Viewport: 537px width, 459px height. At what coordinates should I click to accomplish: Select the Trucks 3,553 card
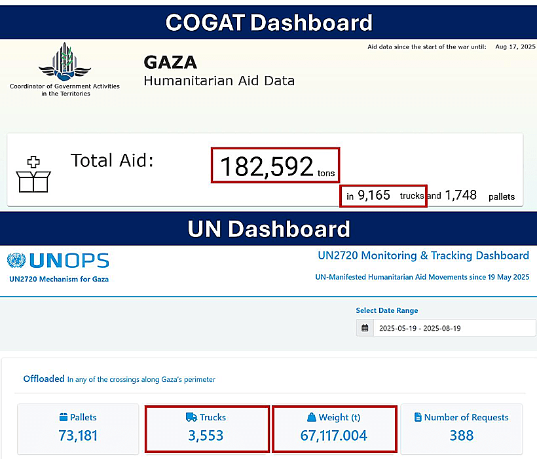206,428
